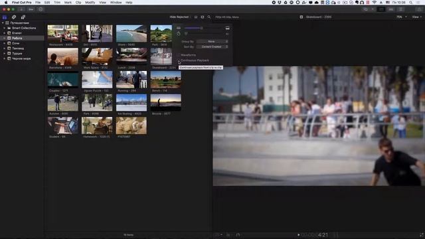Click the duration clock icon in popup

click(179, 34)
